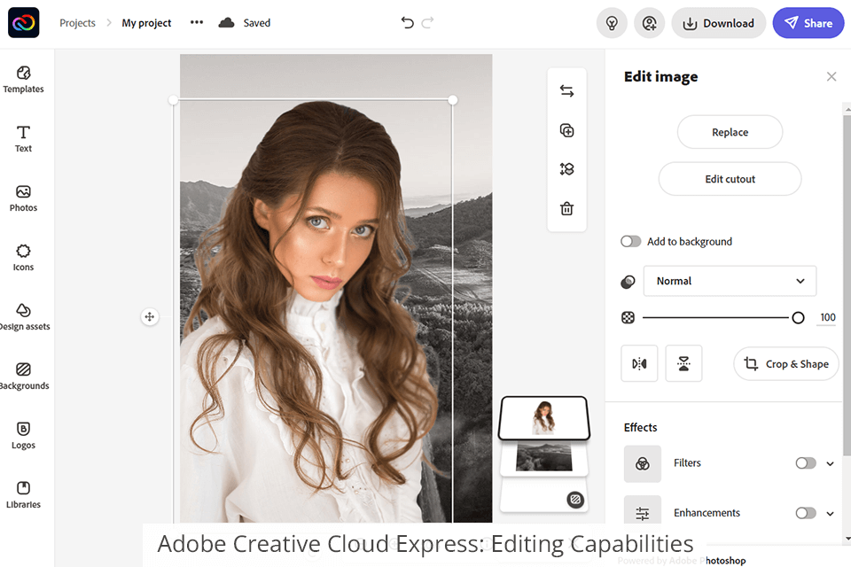Image resolution: width=851 pixels, height=567 pixels.
Task: Open Crop & Shape options
Action: click(x=786, y=363)
